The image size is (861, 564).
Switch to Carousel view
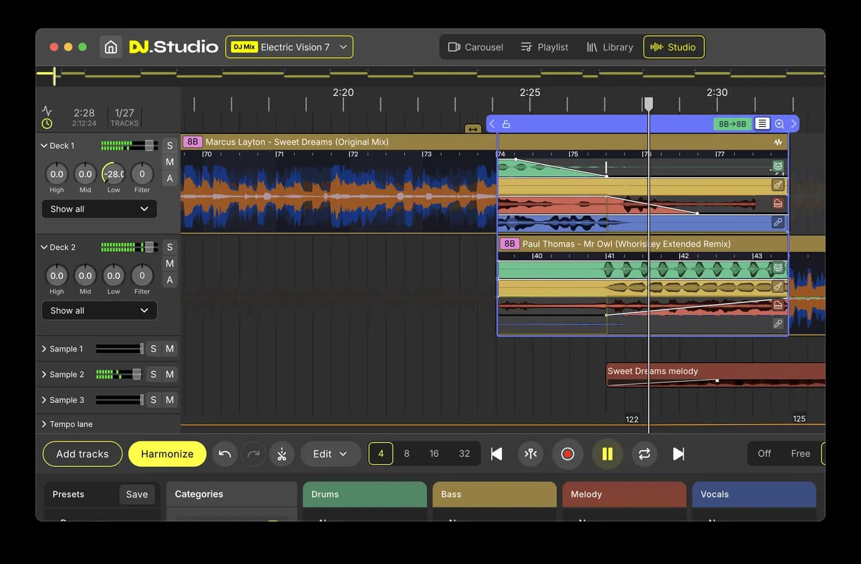475,47
